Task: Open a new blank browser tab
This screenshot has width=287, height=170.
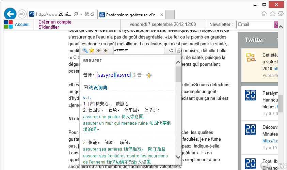Action: (170, 15)
